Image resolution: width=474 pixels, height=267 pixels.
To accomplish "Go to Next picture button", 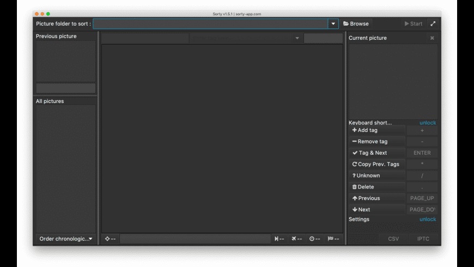I will pyautogui.click(x=377, y=210).
